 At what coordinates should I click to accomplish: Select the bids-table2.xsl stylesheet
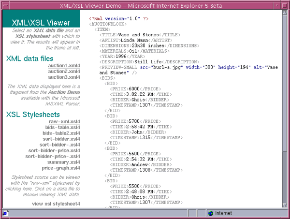[61, 133]
